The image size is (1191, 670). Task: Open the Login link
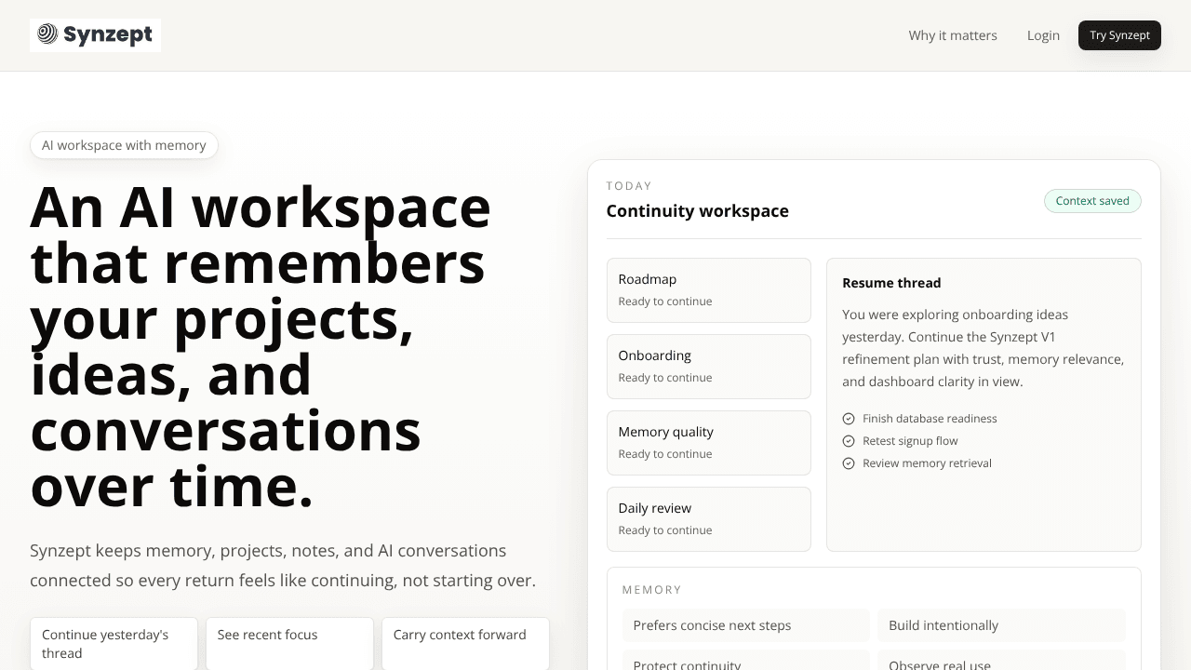(1043, 35)
